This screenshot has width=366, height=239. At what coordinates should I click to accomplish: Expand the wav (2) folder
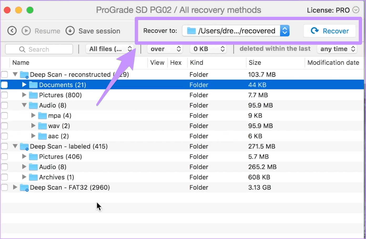33,126
